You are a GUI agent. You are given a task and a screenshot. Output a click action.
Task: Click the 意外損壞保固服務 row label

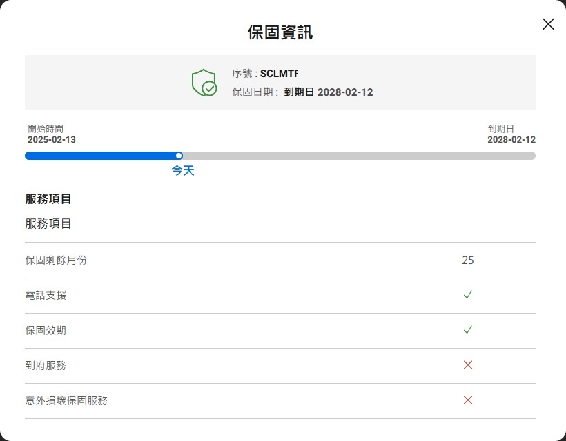[x=66, y=401]
